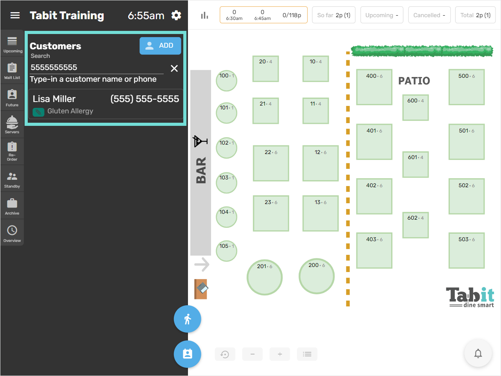Switch to the So far 2p tab

click(x=334, y=14)
